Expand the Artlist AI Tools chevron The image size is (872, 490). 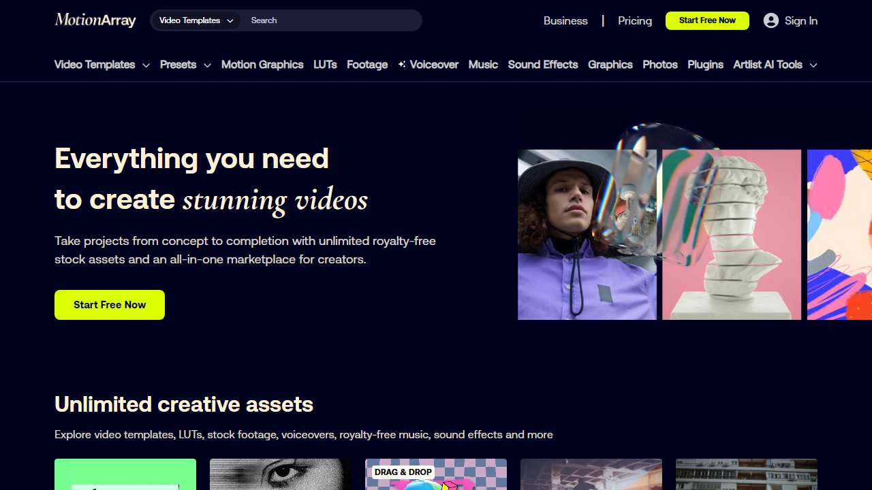(813, 65)
